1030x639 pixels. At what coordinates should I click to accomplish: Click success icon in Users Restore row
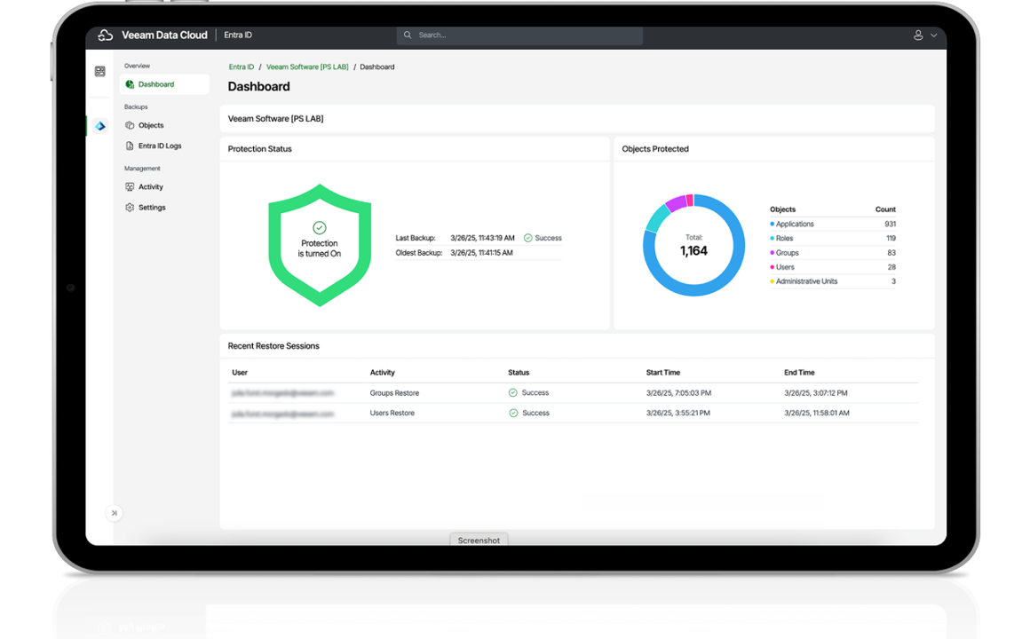(x=513, y=413)
